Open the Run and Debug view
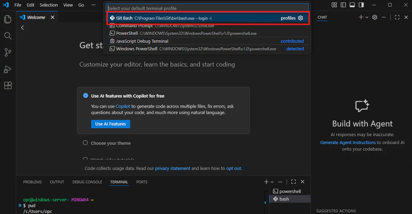 (8, 69)
